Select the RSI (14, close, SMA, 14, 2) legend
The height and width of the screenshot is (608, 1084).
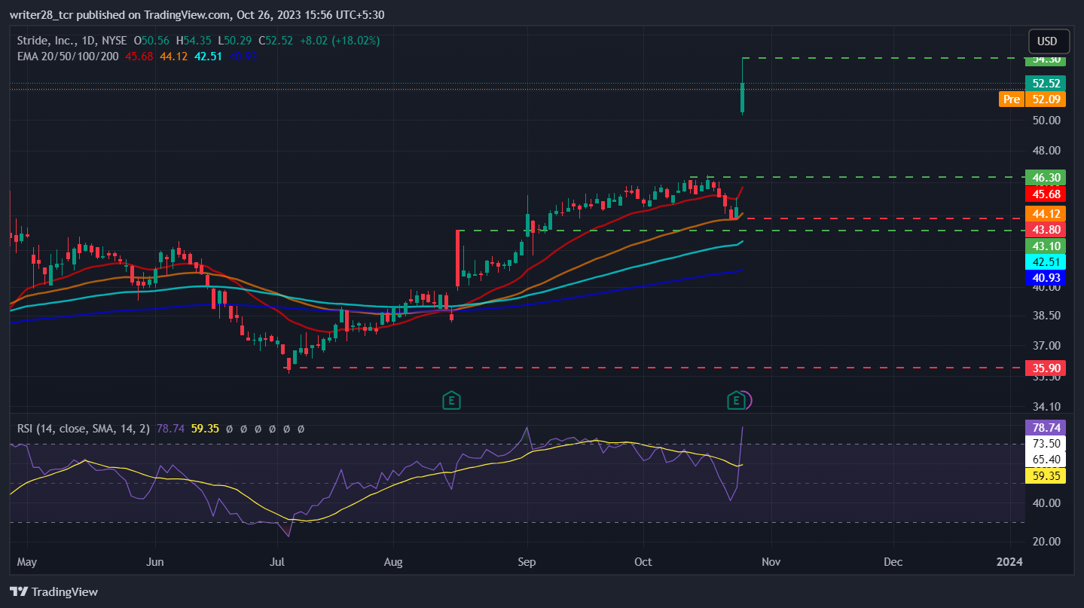point(84,429)
